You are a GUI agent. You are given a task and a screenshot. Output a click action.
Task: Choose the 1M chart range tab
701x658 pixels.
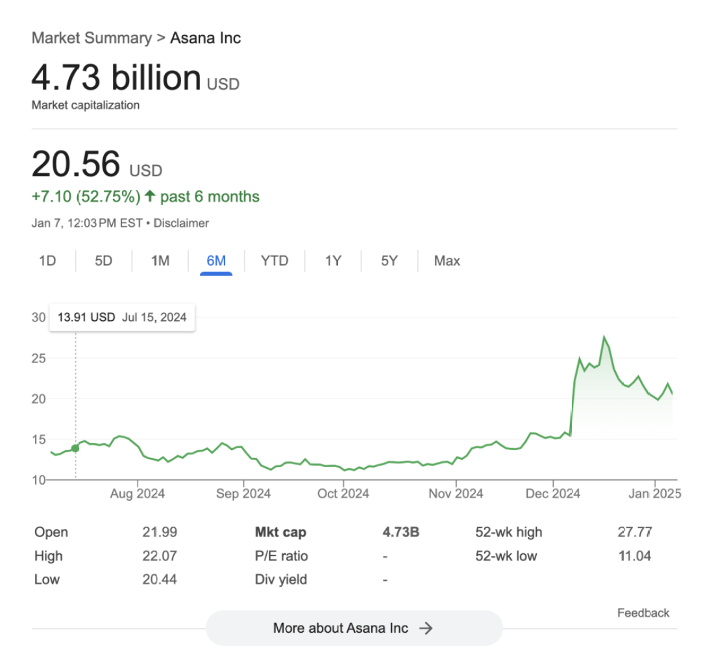160,260
